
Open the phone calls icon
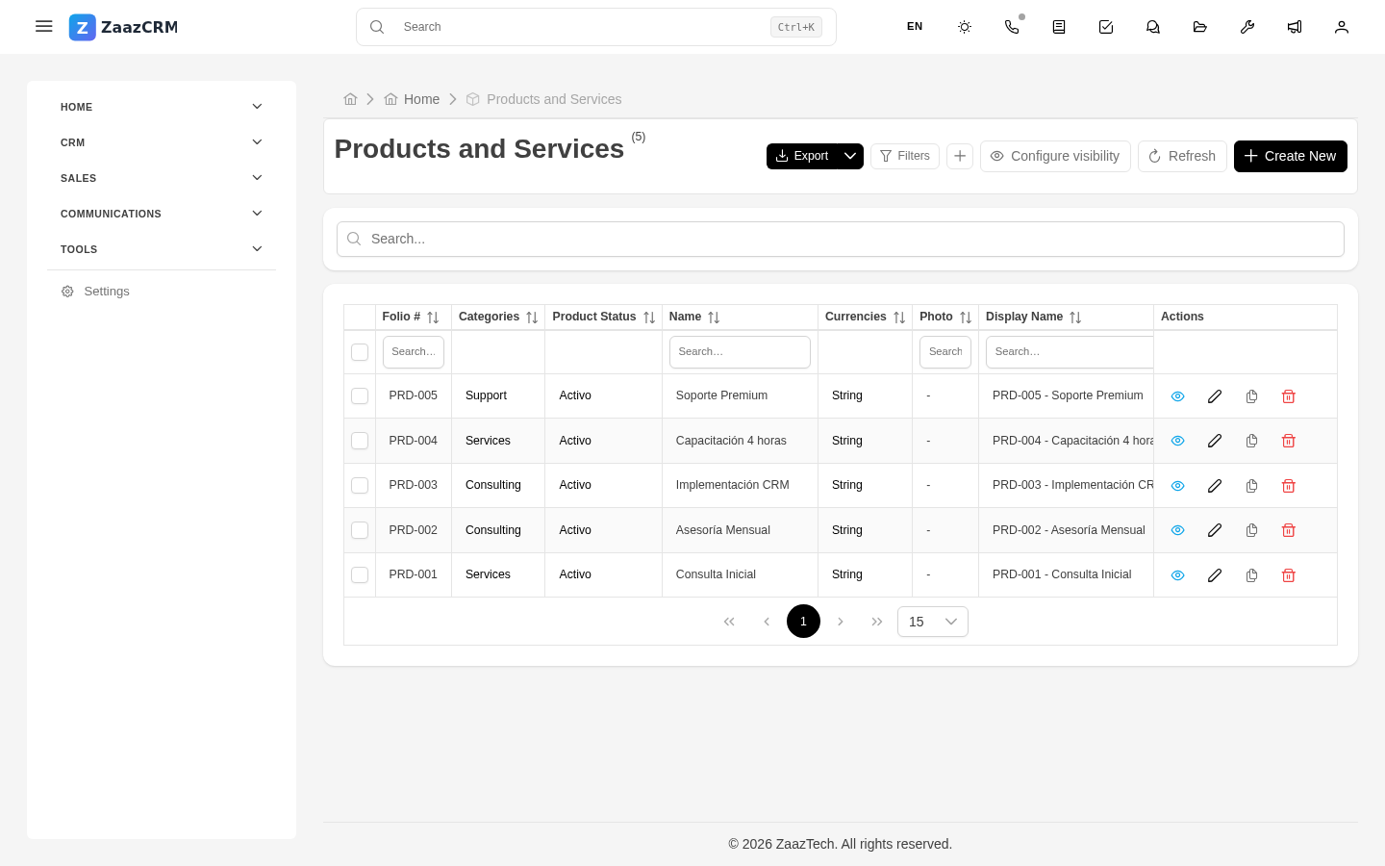point(1012,27)
